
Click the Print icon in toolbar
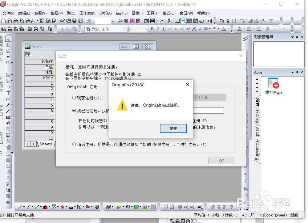pyautogui.click(x=120, y=21)
